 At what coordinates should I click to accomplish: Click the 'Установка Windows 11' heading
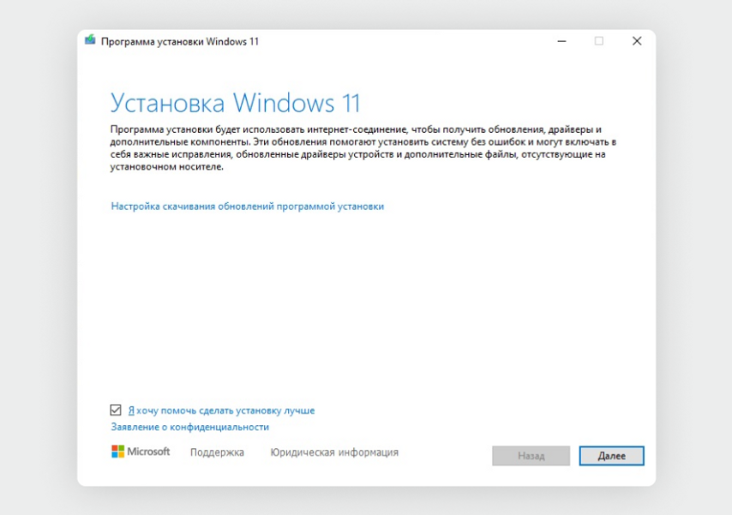coord(235,103)
